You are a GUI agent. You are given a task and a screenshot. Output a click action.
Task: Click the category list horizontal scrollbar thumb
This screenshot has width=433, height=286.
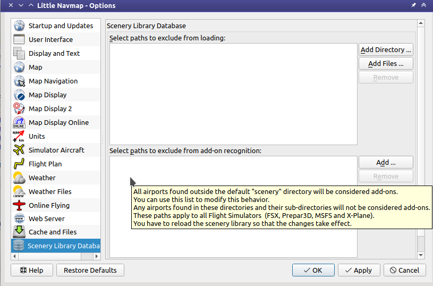click(x=50, y=256)
